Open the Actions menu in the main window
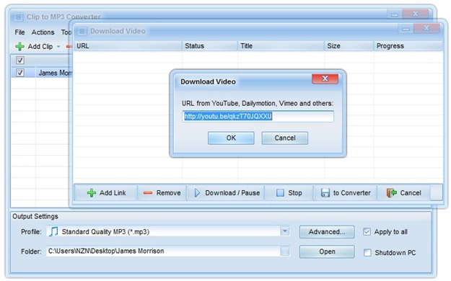This screenshot has height=281, width=451. click(x=43, y=32)
